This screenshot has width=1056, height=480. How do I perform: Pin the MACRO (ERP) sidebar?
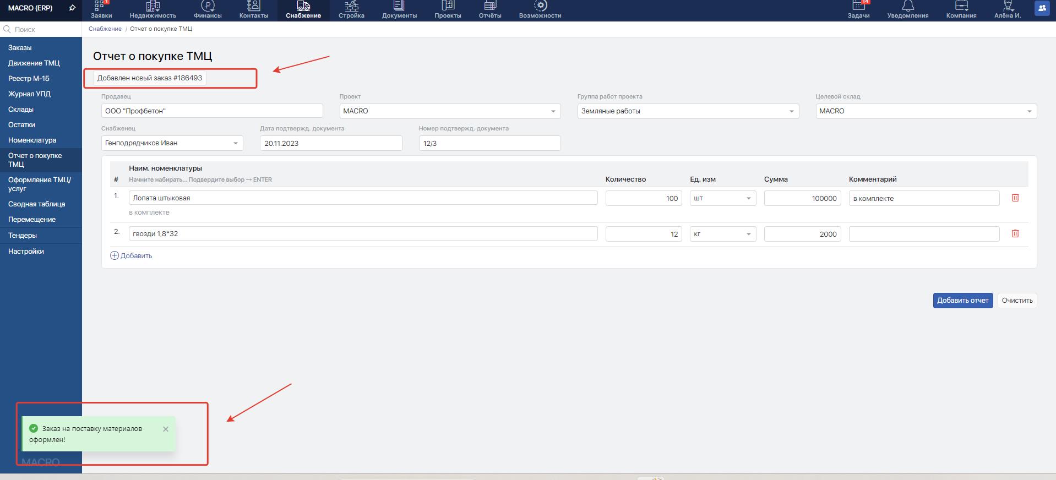[72, 8]
